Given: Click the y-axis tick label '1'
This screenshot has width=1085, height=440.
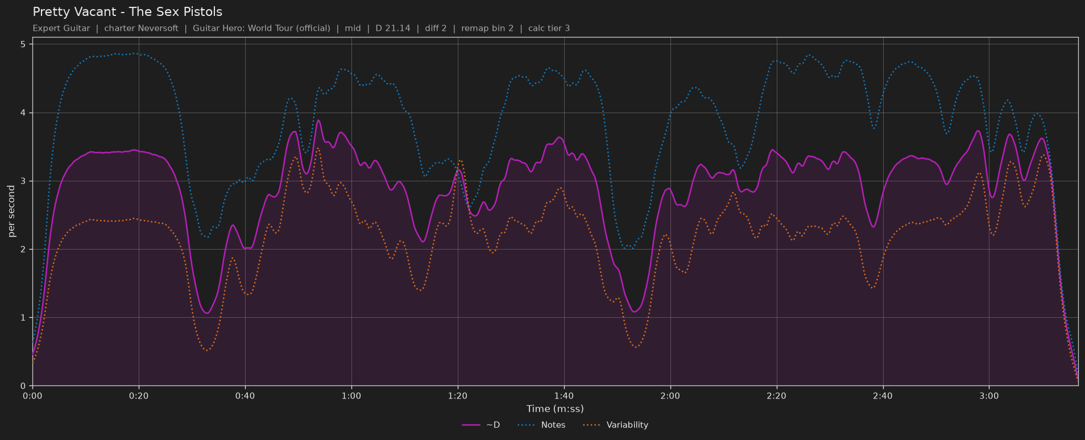Looking at the screenshot, I should click(x=23, y=317).
